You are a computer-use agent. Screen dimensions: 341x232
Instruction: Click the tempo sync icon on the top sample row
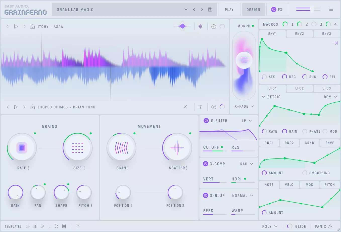tap(200, 26)
